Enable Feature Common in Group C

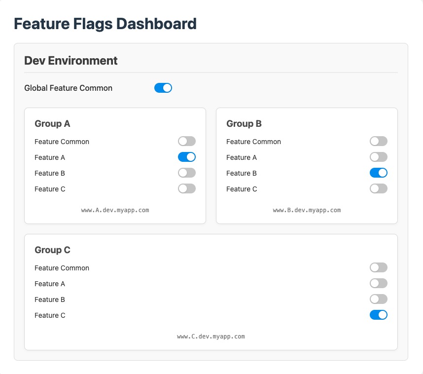[x=378, y=268]
